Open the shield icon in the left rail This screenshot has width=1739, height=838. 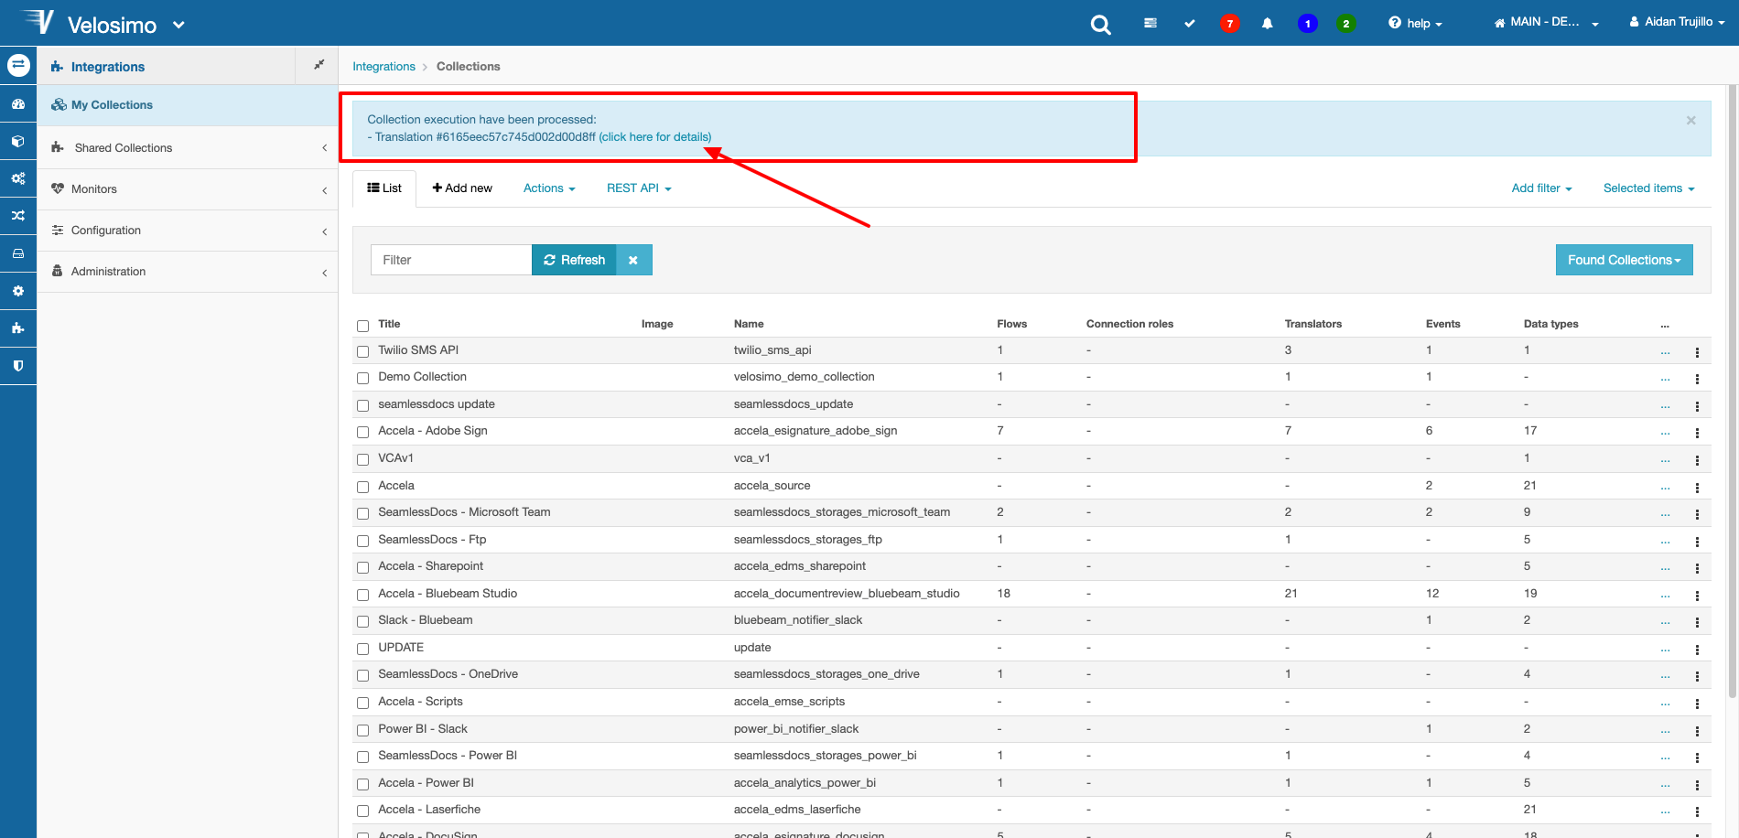(18, 366)
